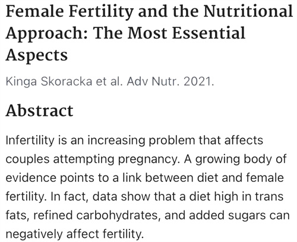Click the 'Abstract' heading
The width and height of the screenshot is (297, 242).
click(x=40, y=111)
